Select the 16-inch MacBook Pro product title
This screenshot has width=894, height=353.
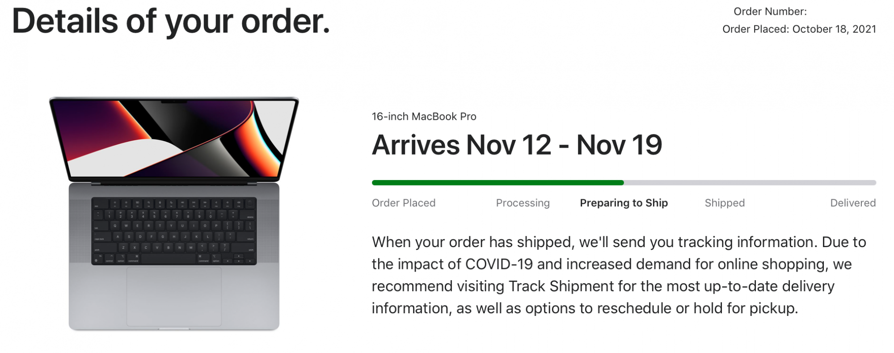[x=424, y=117]
